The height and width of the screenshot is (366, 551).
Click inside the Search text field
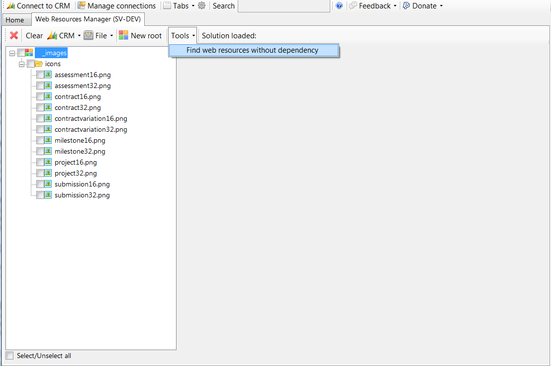283,6
